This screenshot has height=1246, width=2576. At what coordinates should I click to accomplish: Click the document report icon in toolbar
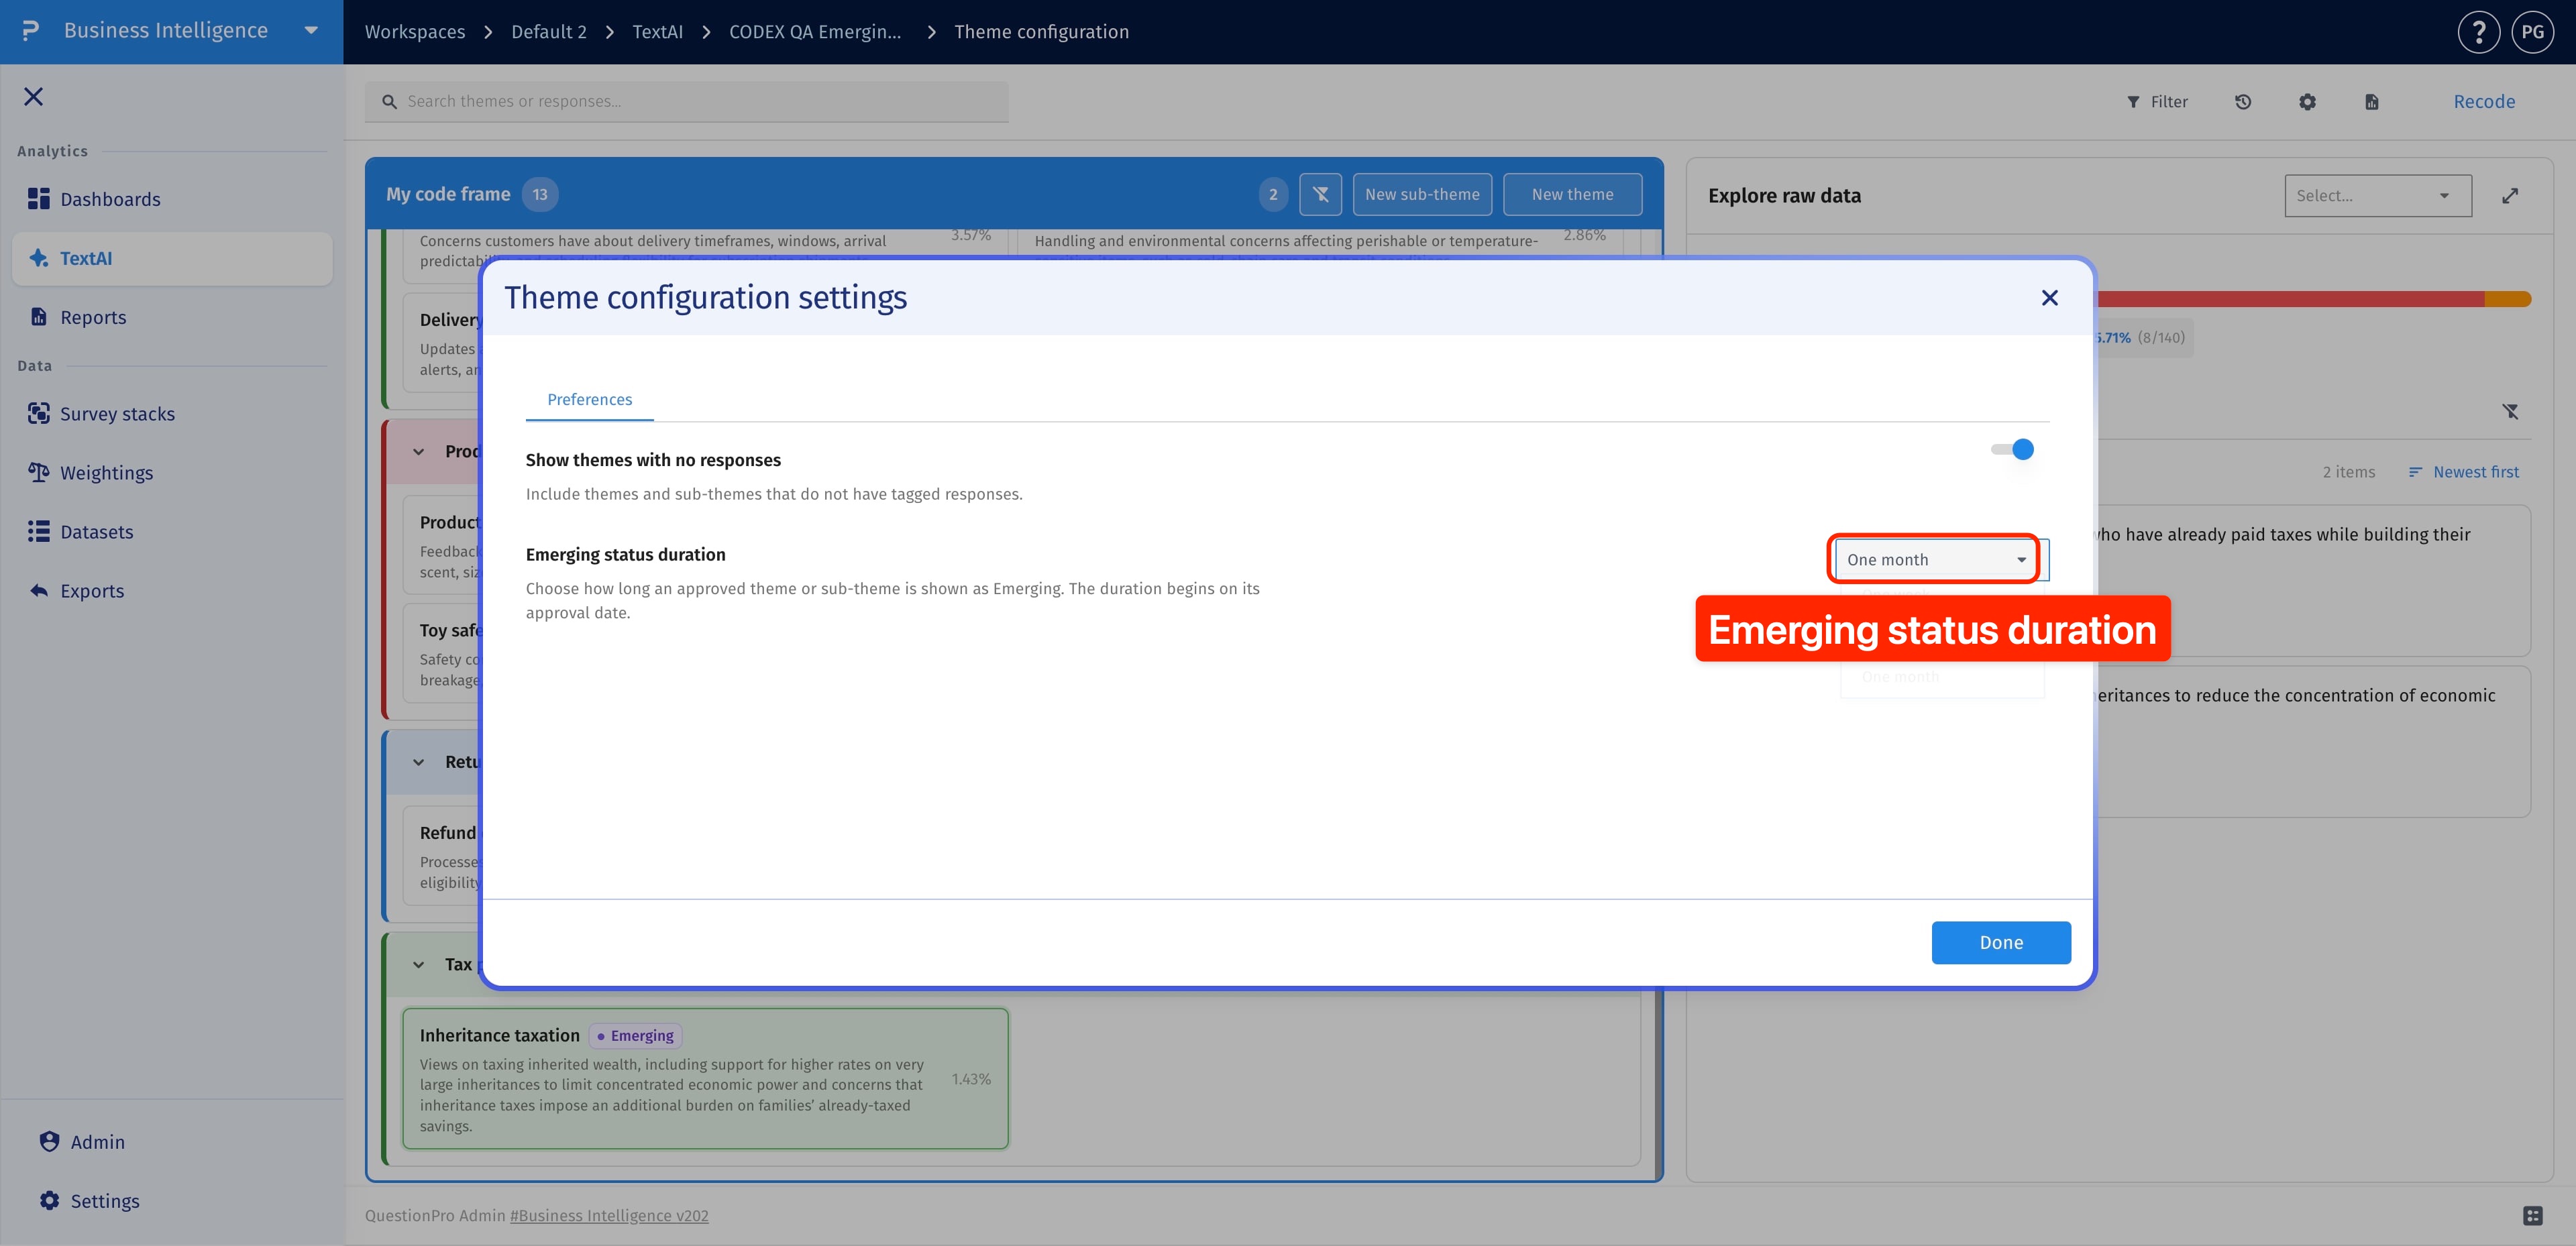(x=2372, y=102)
